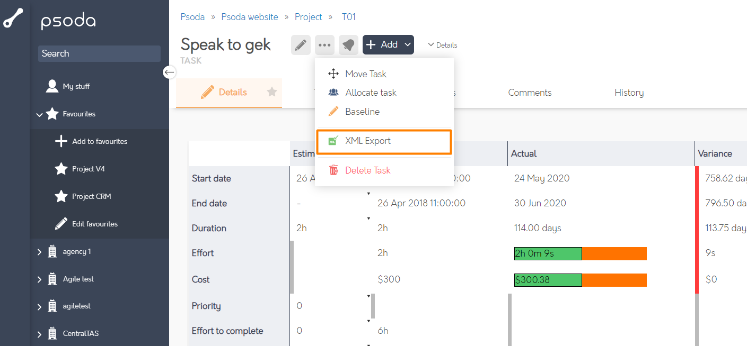The image size is (747, 346).
Task: Follow the Psoda website breadcrumb link
Action: coord(250,17)
